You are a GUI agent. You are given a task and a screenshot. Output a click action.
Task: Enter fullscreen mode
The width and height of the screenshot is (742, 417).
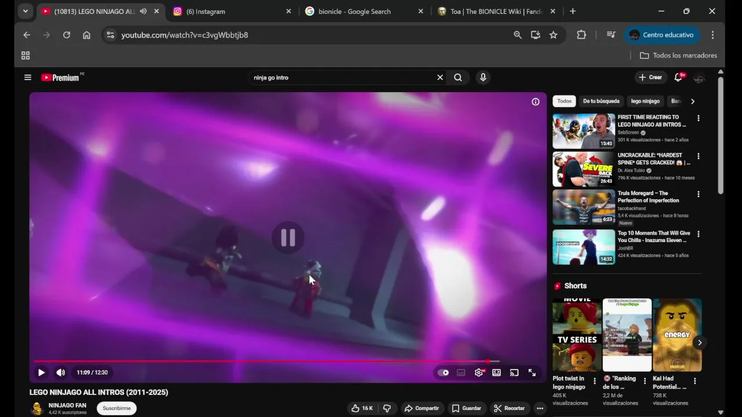coord(532,372)
